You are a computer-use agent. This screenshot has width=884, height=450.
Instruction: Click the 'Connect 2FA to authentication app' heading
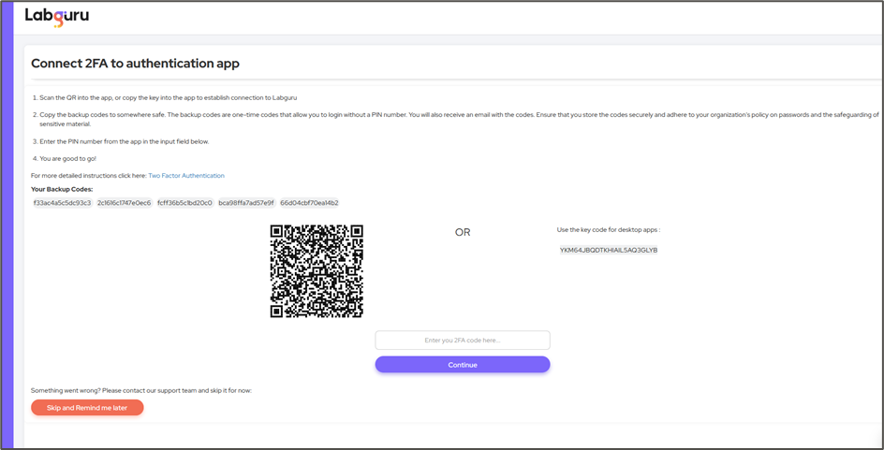[x=135, y=64]
